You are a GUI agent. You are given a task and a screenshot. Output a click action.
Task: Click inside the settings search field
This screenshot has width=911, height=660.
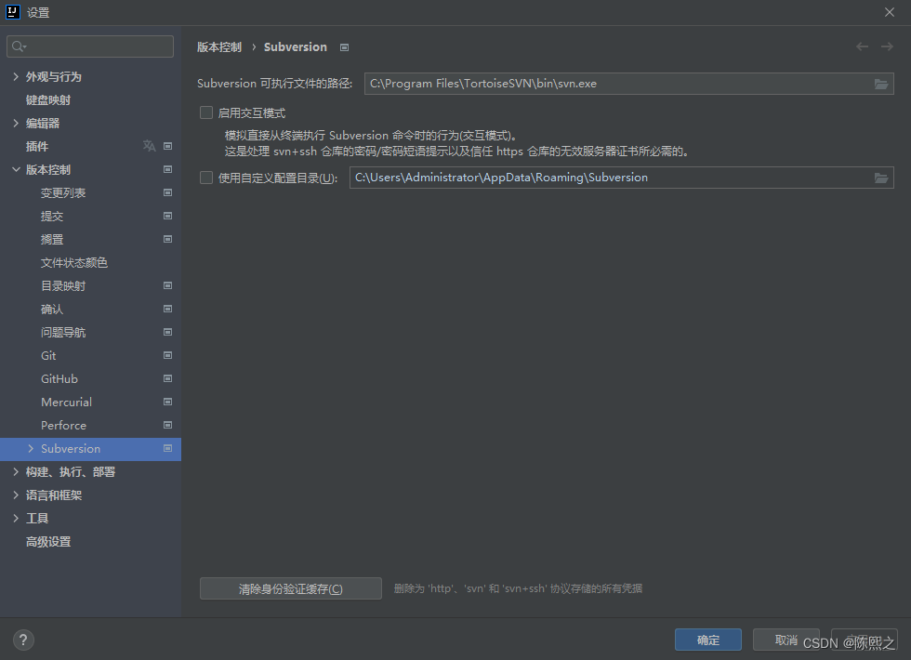(x=89, y=46)
